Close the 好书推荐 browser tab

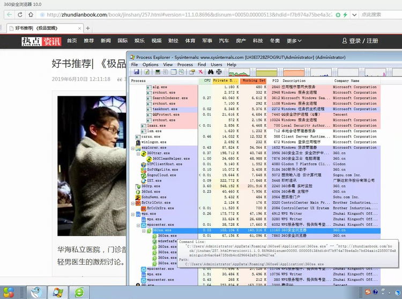click(x=79, y=28)
